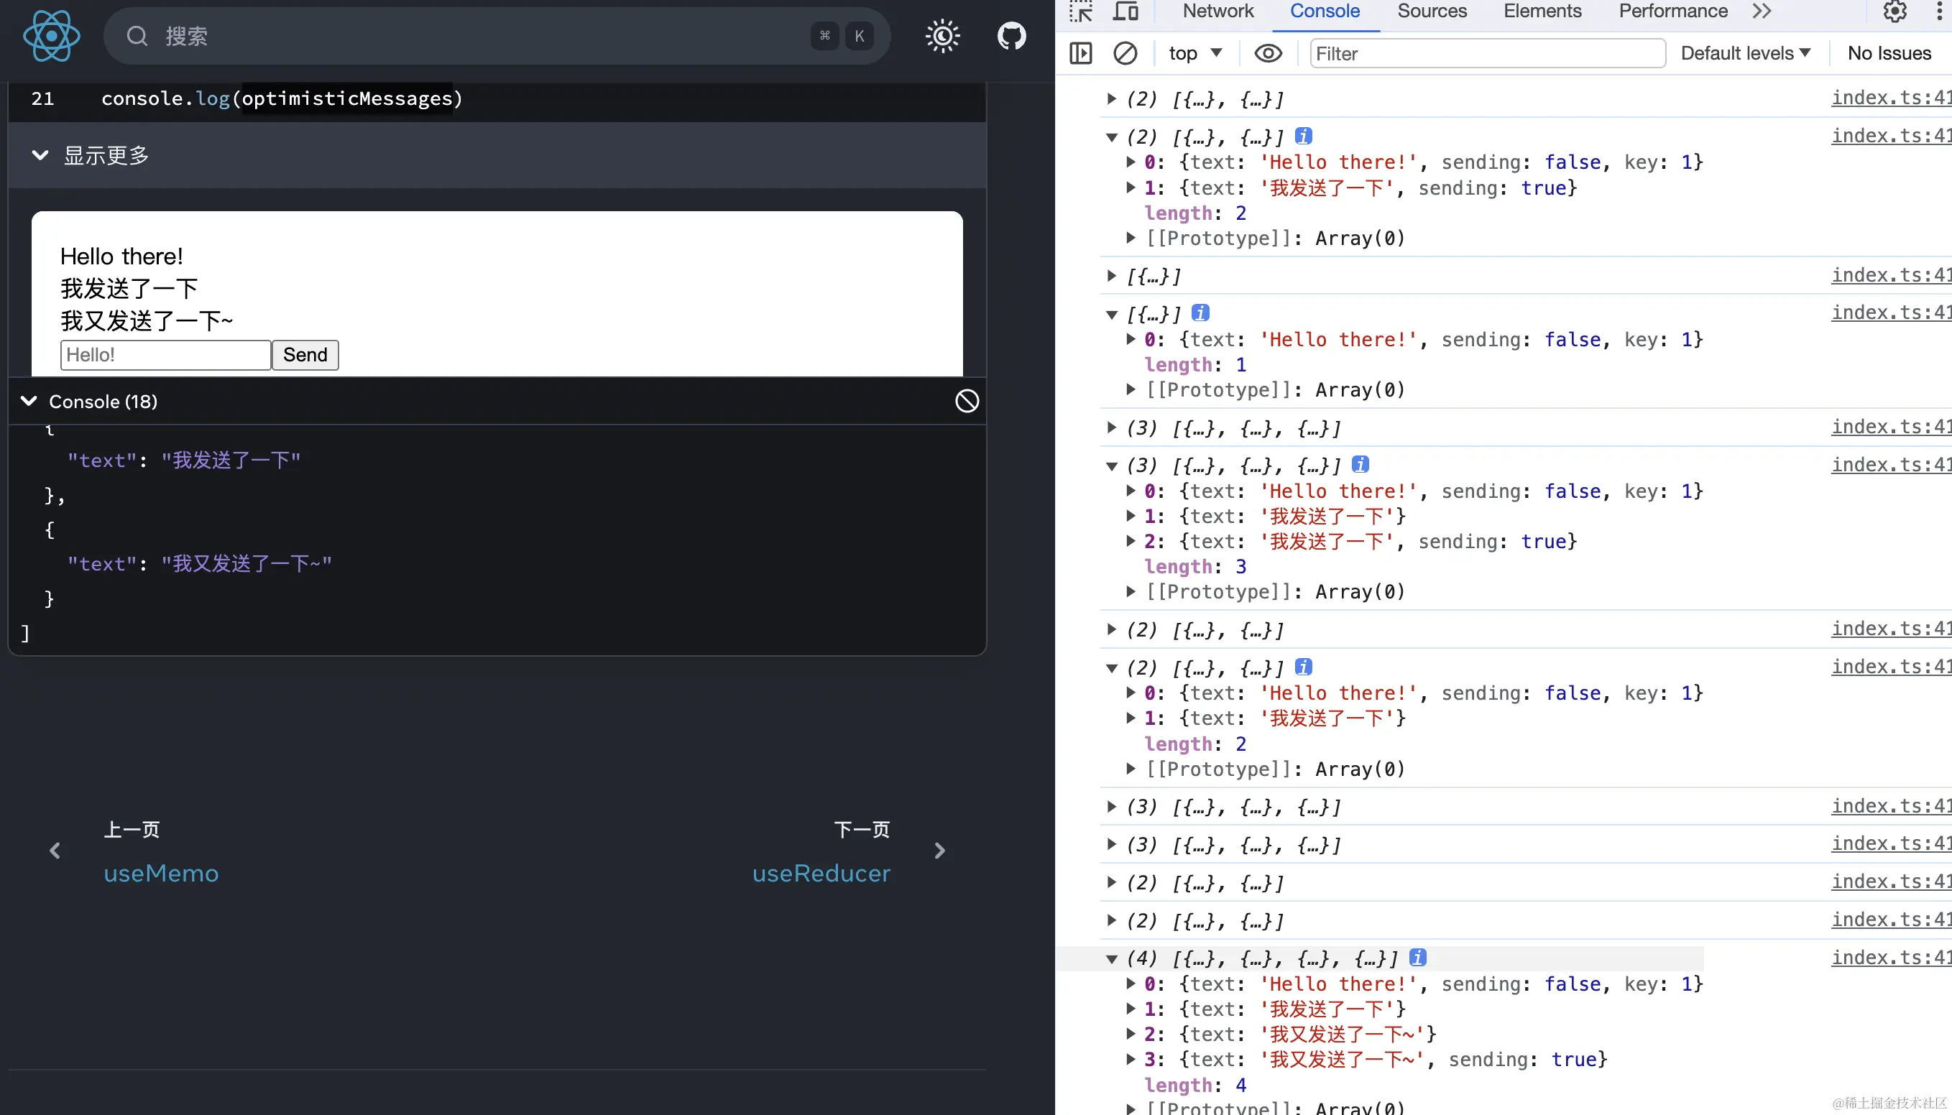Click create live expression eye icon

(x=1268, y=53)
